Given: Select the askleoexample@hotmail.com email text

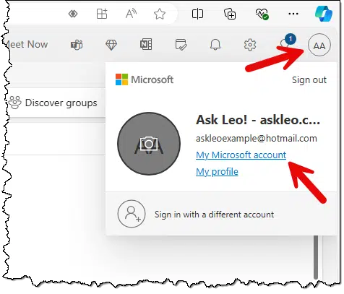Looking at the screenshot, I should pyautogui.click(x=257, y=139).
